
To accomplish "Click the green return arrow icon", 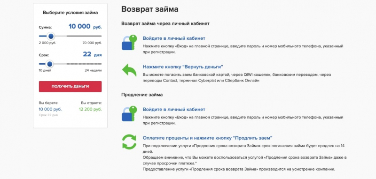I will click(129, 70).
